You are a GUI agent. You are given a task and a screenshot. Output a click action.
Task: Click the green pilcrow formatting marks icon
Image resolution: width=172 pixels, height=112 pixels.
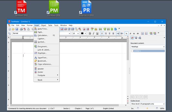pyautogui.click(x=105, y=29)
